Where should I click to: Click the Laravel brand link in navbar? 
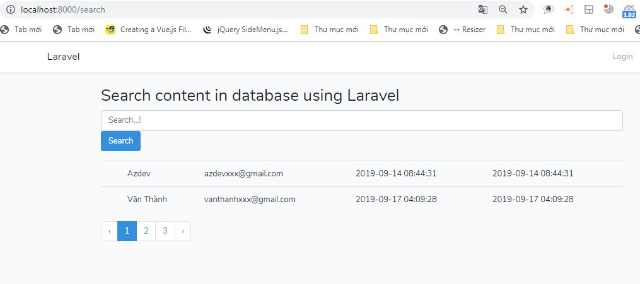tap(63, 57)
